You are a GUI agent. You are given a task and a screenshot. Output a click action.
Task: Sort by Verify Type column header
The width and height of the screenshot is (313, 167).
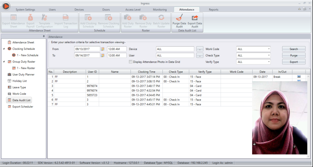coord(205,71)
